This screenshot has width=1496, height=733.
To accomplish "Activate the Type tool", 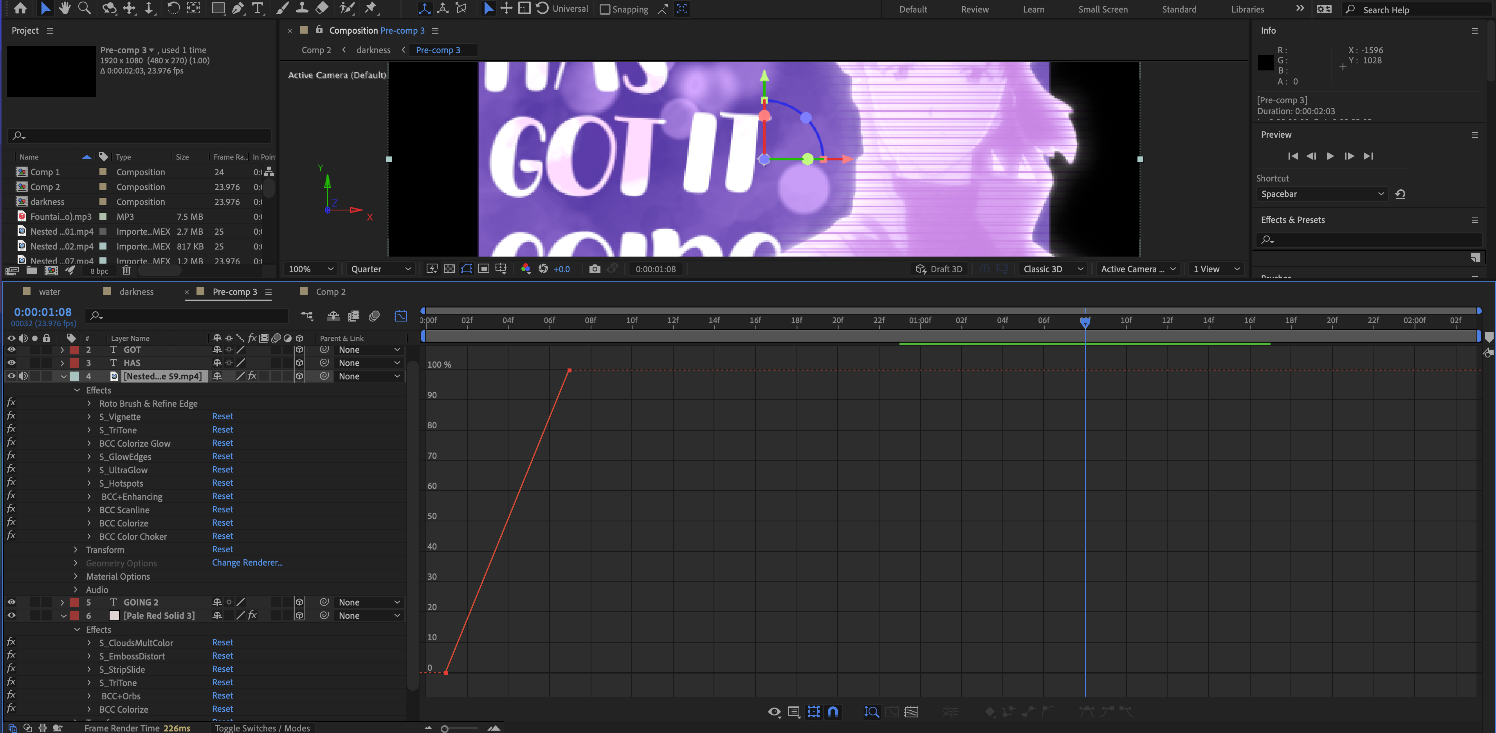I will pos(257,9).
